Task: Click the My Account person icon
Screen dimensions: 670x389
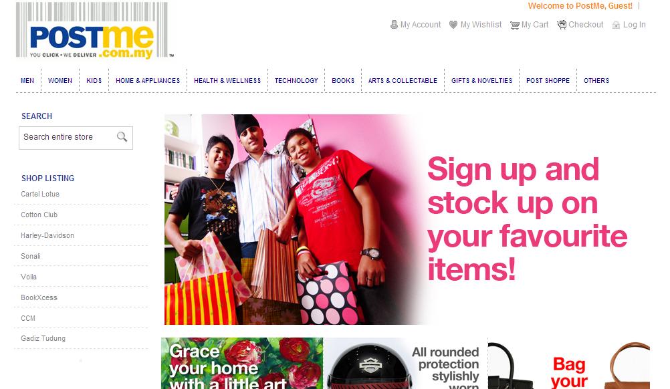Action: pos(394,25)
